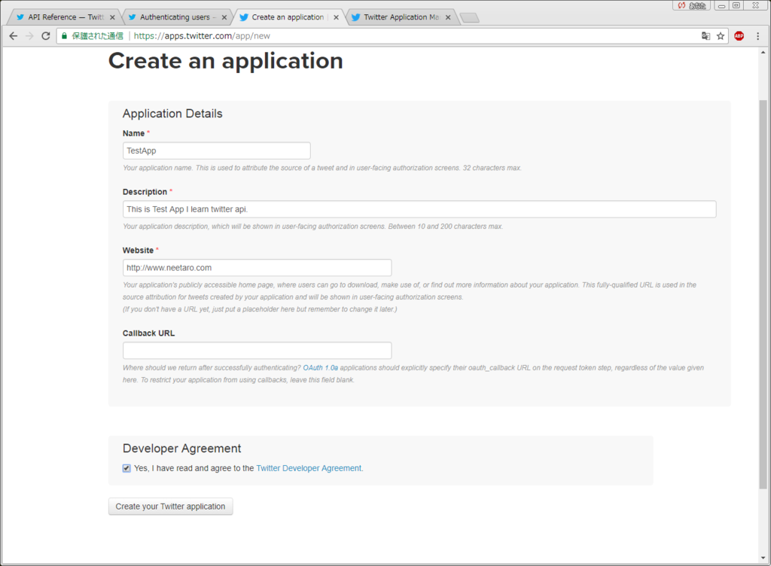Go back using the browser back arrow
The image size is (771, 566).
(14, 36)
